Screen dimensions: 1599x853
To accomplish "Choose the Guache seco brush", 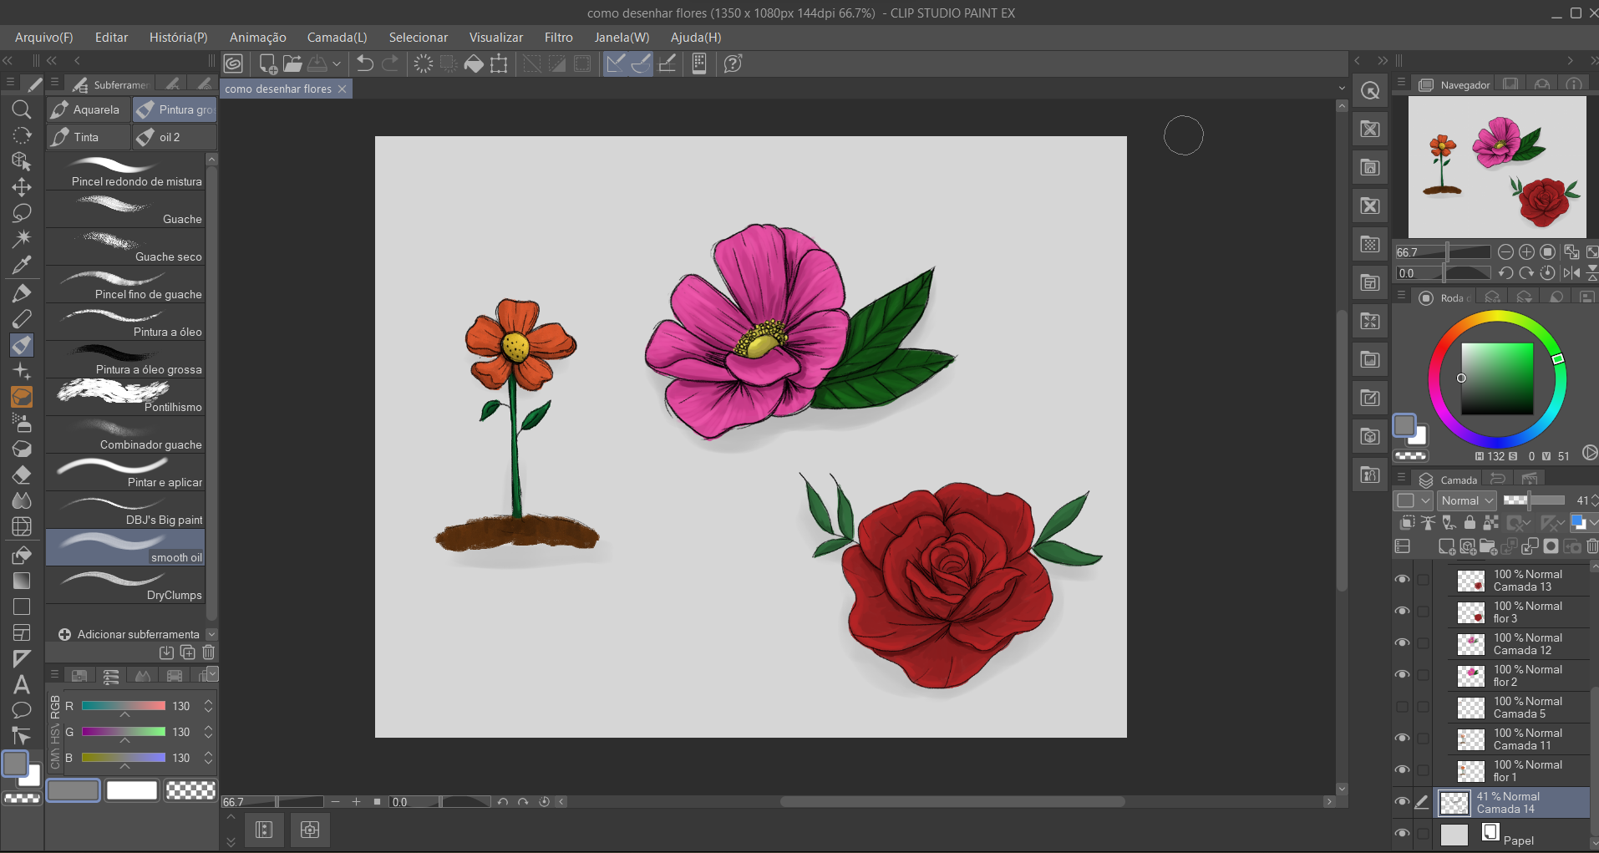I will 125,247.
